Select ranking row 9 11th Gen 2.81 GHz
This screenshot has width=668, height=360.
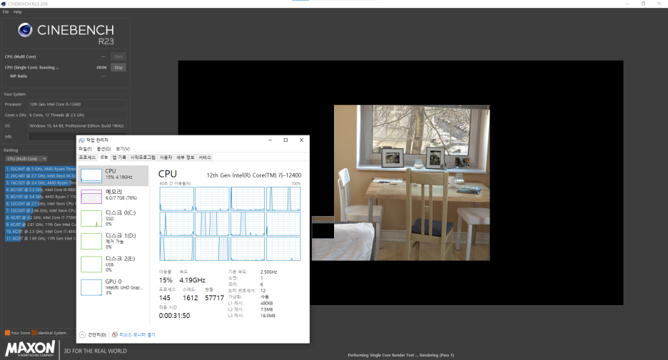point(41,225)
